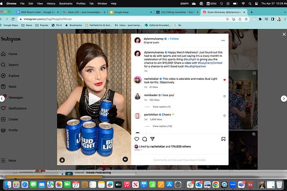
Task: Switch to the BNS Parent Letter tab
Action: pos(37,12)
